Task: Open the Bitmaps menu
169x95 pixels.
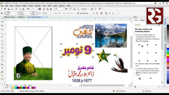Action: (38, 6)
